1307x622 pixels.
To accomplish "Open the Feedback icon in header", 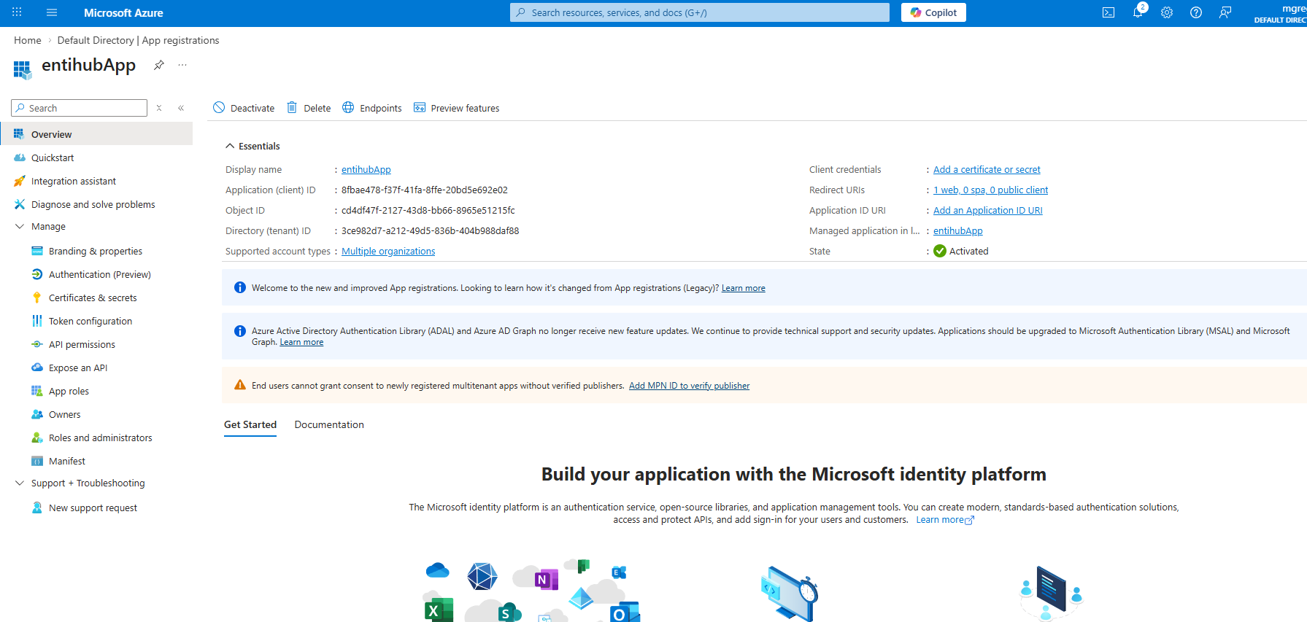I will click(x=1225, y=12).
